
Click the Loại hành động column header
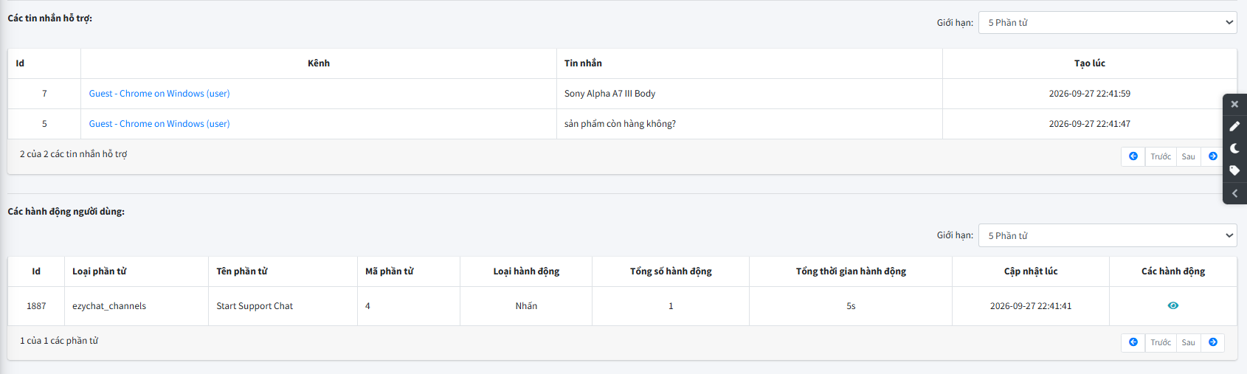click(526, 271)
